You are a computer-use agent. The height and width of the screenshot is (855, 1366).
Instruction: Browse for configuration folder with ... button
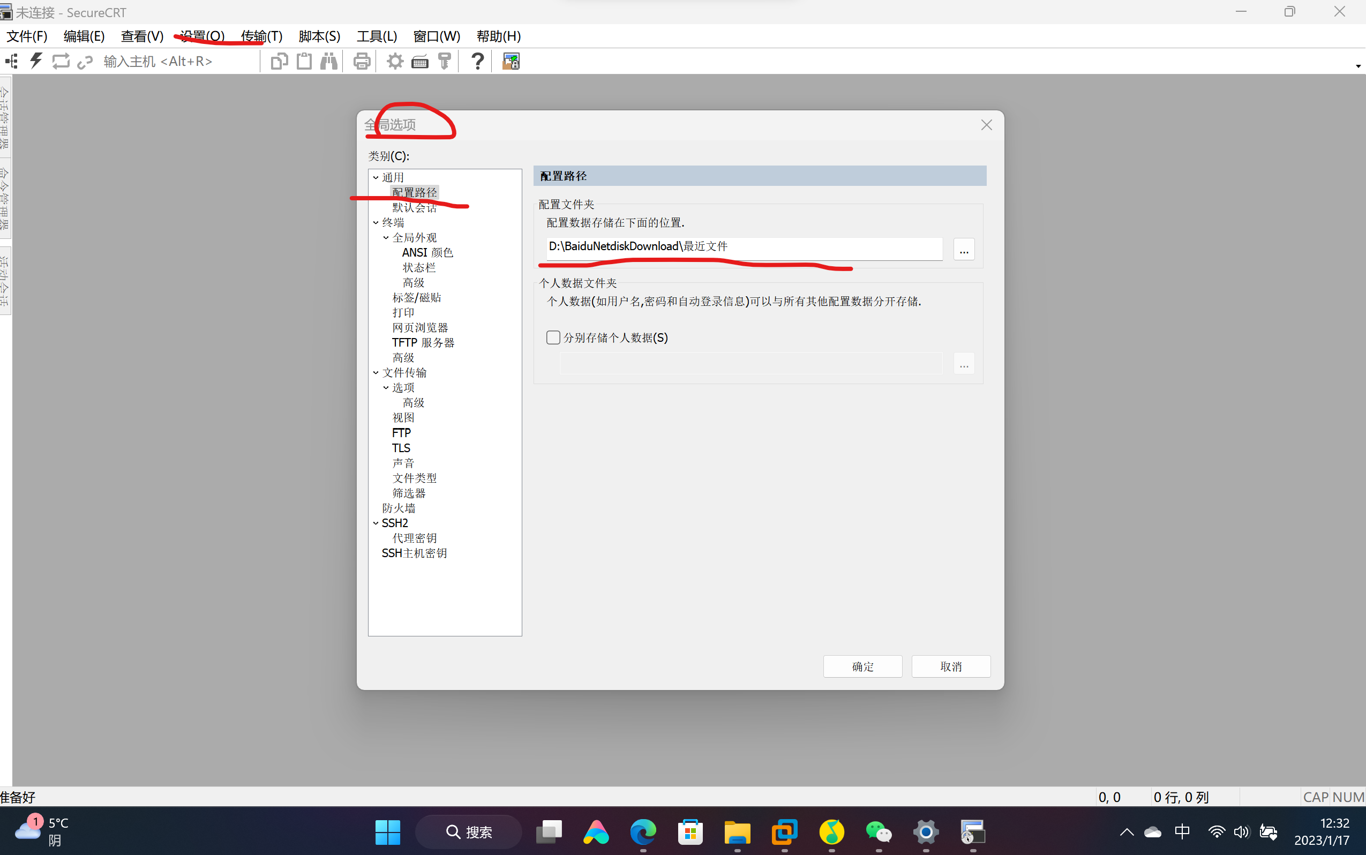coord(964,250)
